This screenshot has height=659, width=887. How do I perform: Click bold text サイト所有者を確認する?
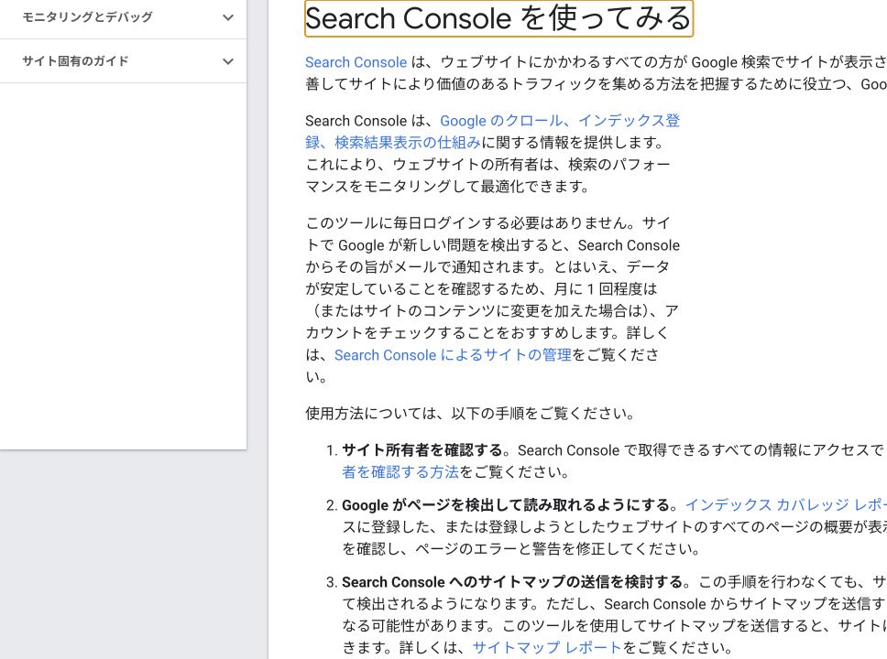coord(422,450)
